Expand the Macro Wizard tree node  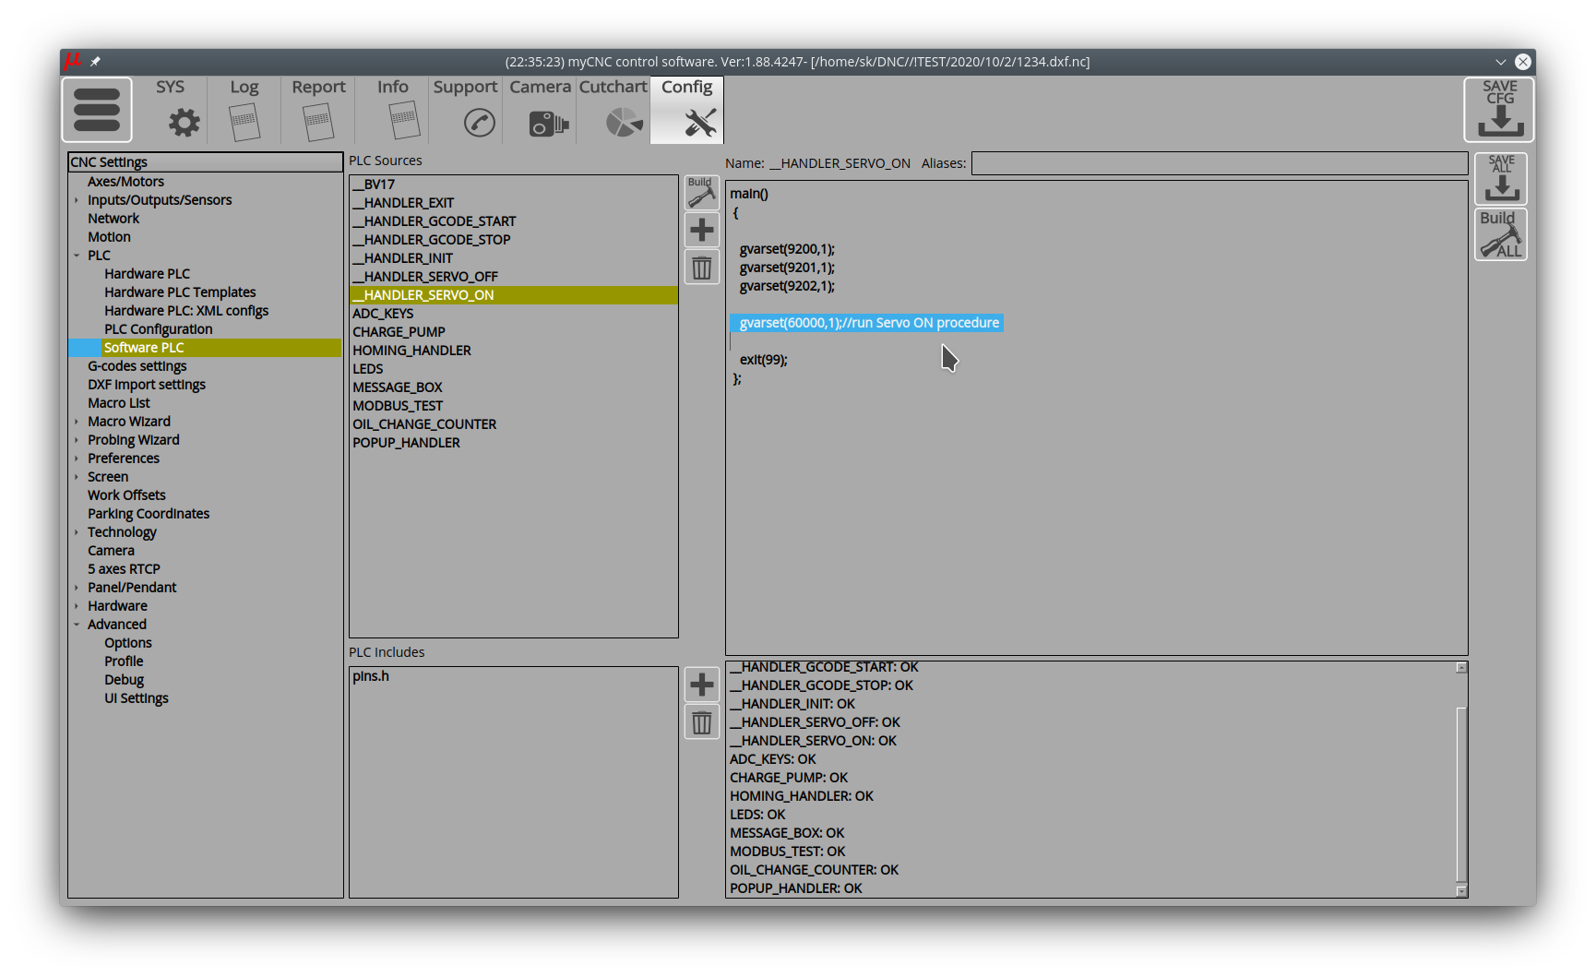[77, 422]
